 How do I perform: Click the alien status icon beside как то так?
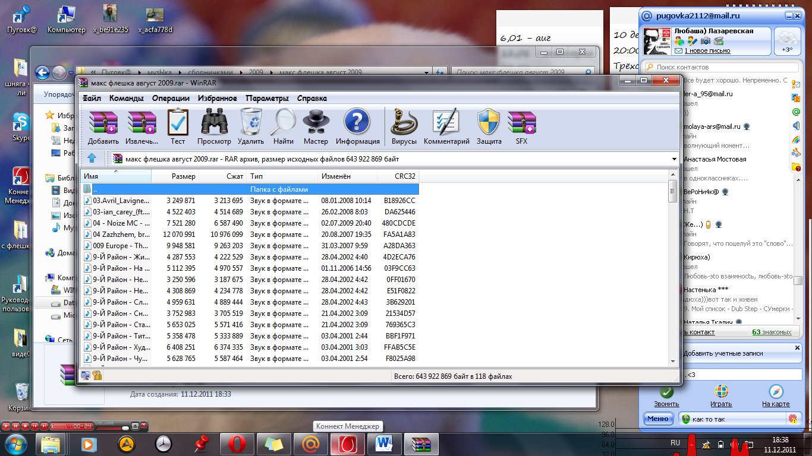coord(686,419)
